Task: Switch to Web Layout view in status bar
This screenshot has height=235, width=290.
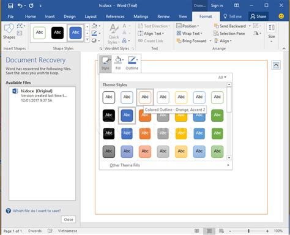Action: click(221, 231)
